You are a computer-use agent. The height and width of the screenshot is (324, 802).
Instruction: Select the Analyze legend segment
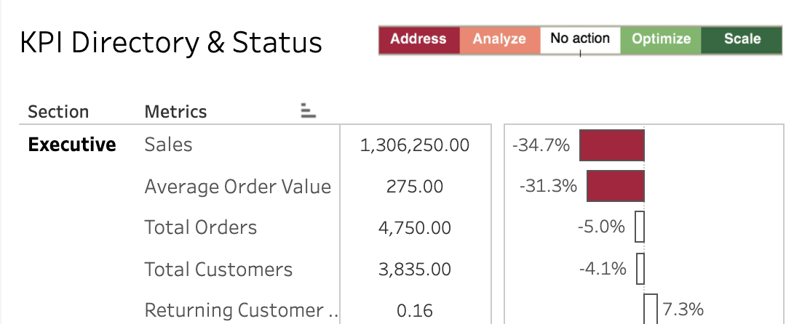[499, 40]
